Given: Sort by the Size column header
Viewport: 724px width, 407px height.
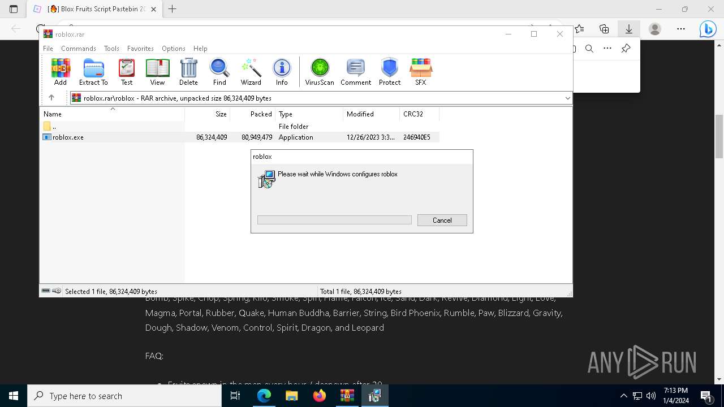Looking at the screenshot, I should point(208,114).
